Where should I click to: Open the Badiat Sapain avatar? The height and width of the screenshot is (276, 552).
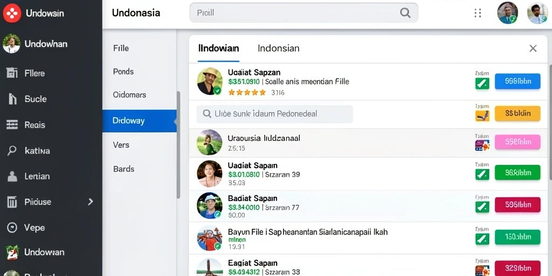click(210, 205)
